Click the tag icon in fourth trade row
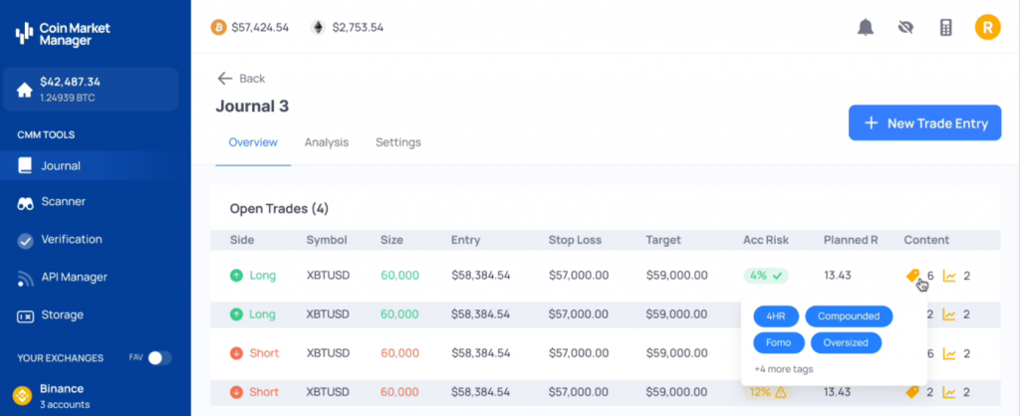This screenshot has height=416, width=1020. (x=911, y=392)
